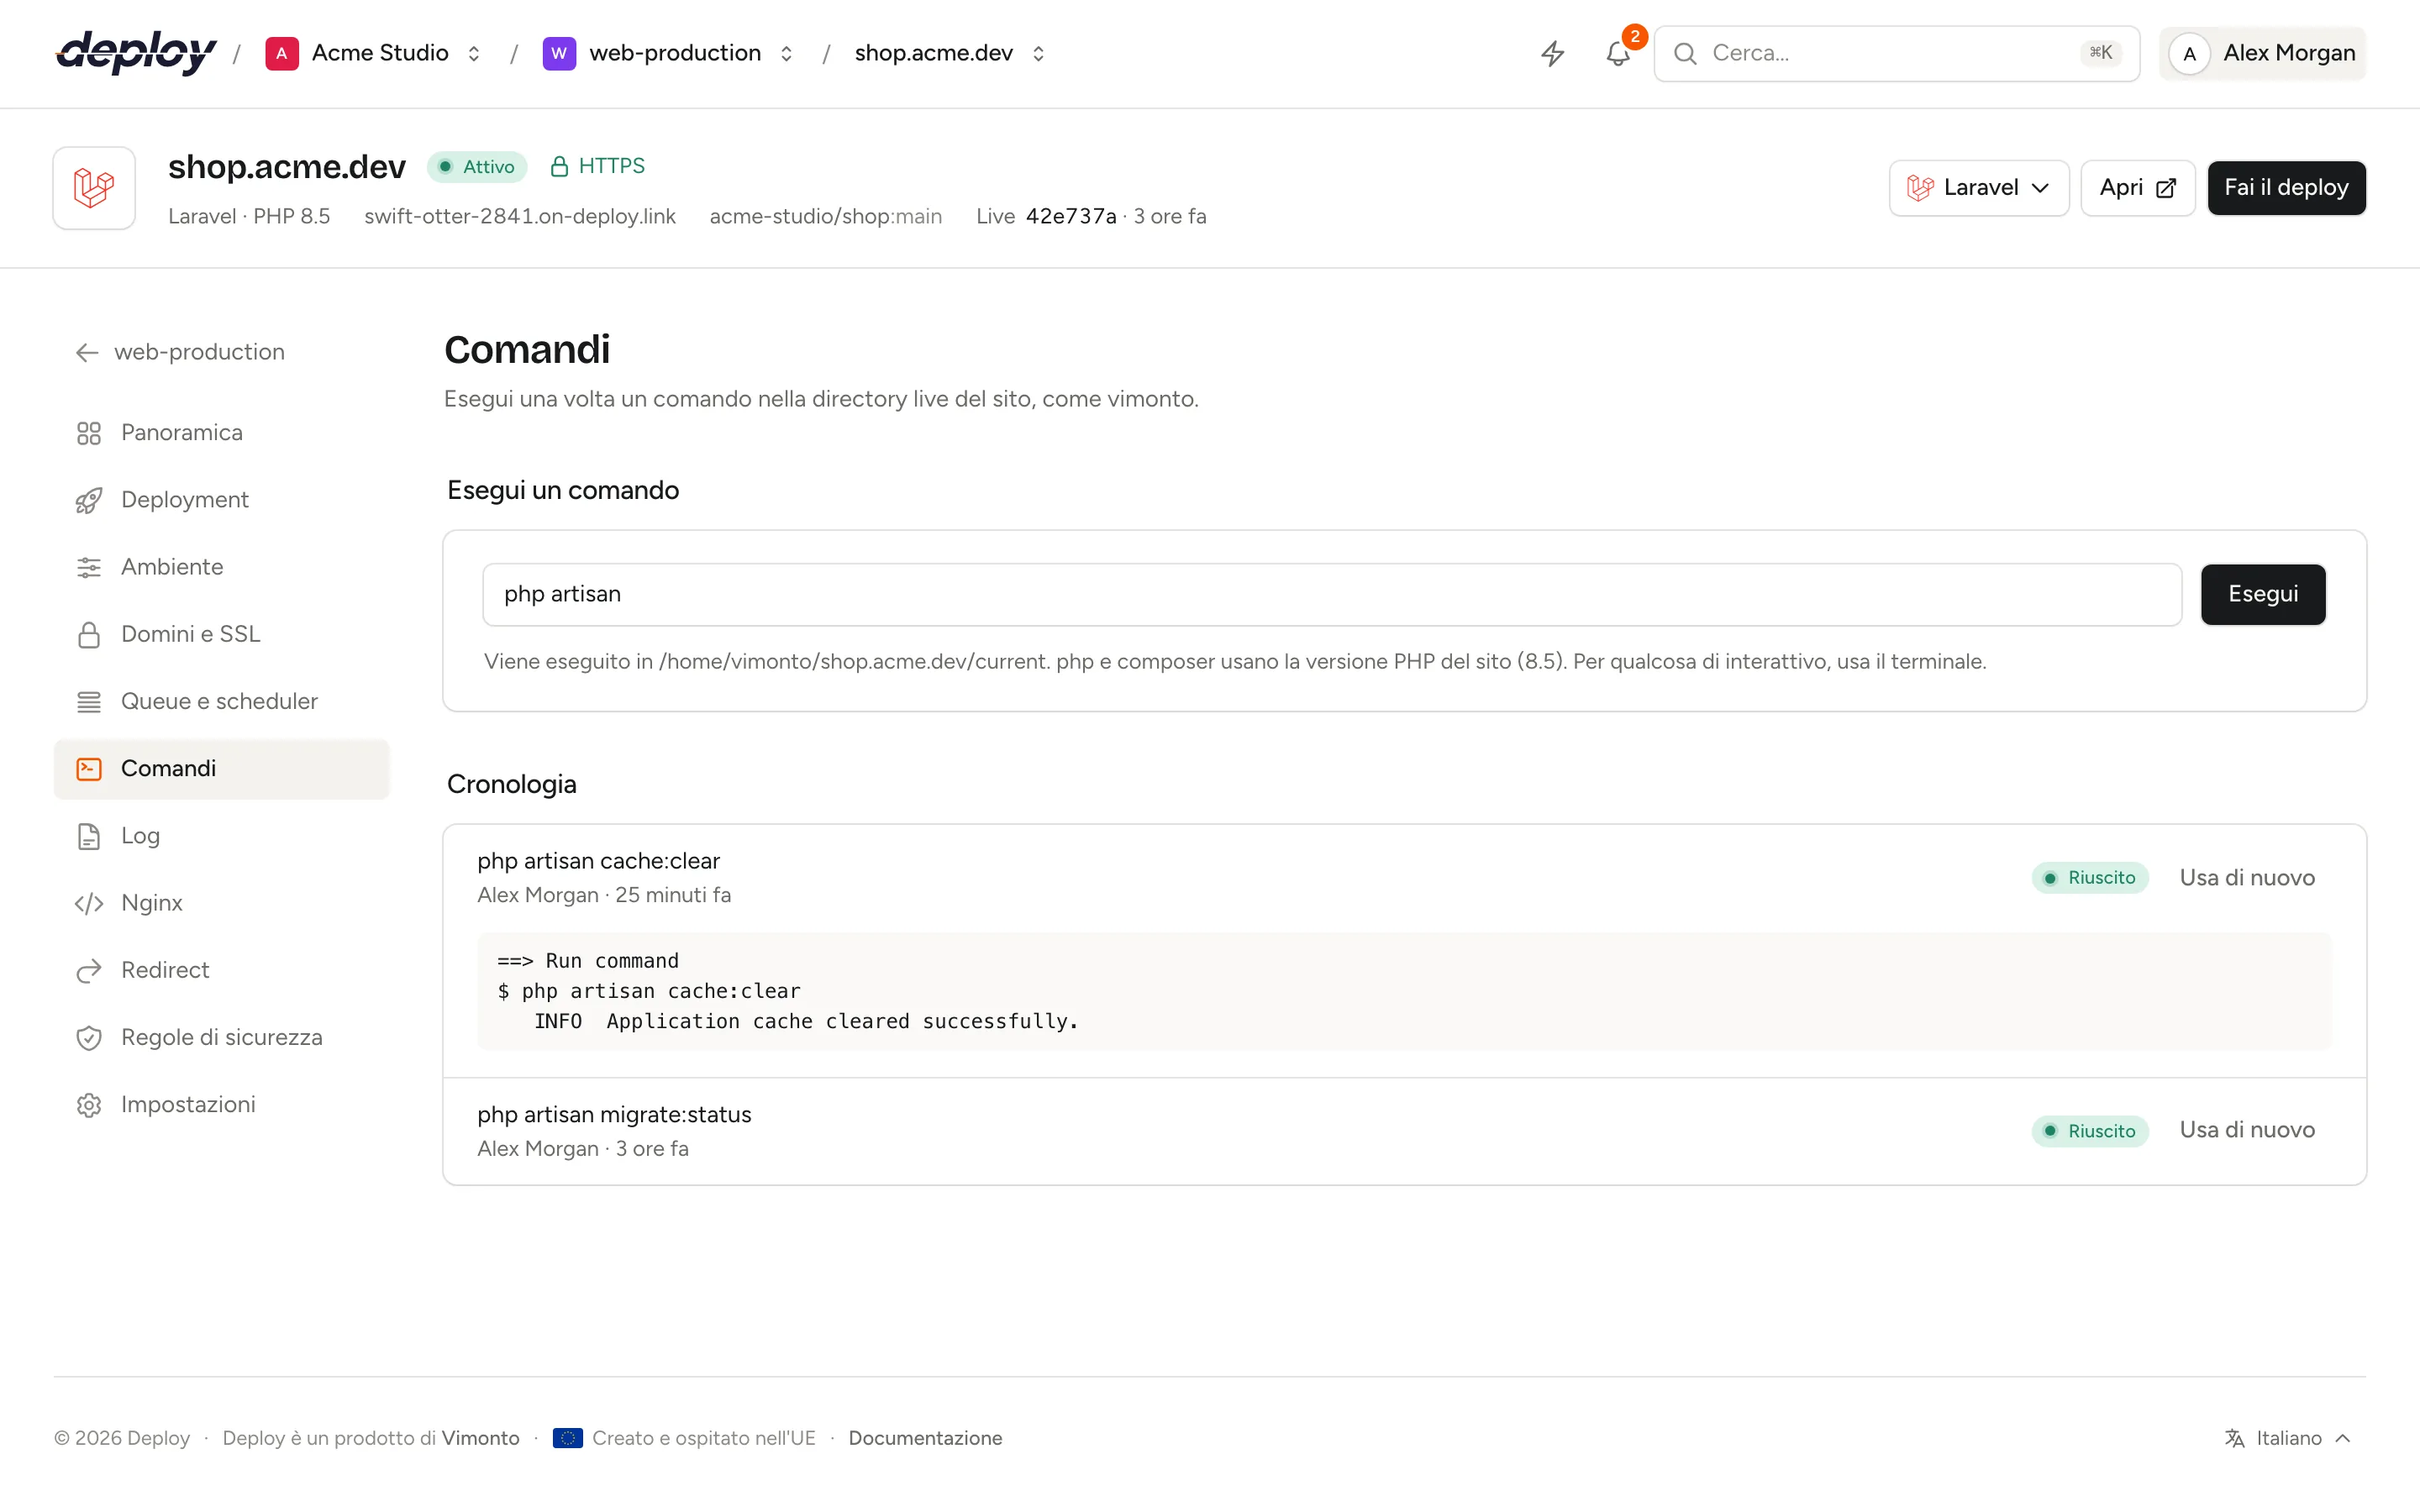Click the Riuscito badge for cache:clear
This screenshot has width=2420, height=1512.
click(2090, 878)
